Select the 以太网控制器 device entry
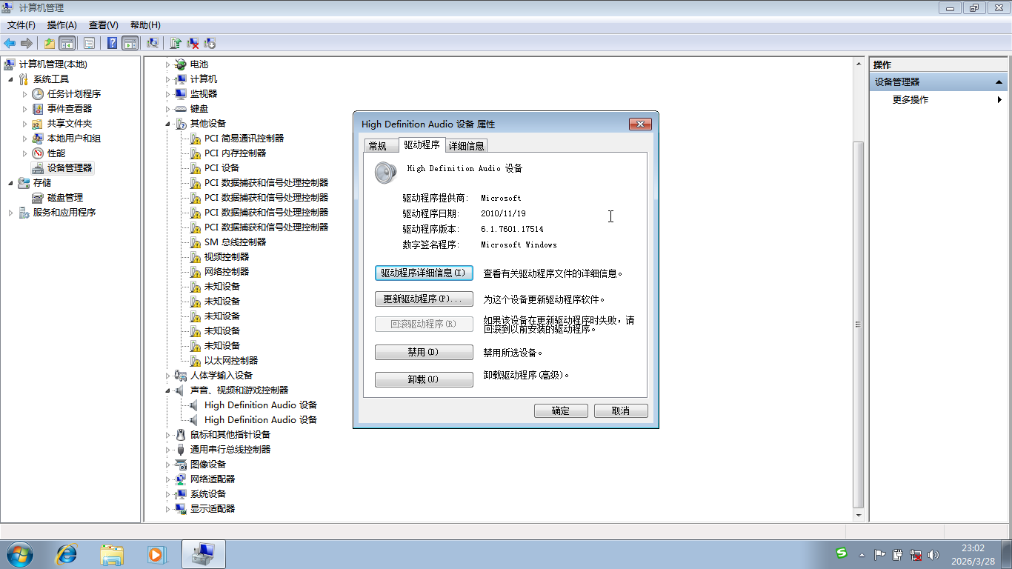 coord(230,361)
